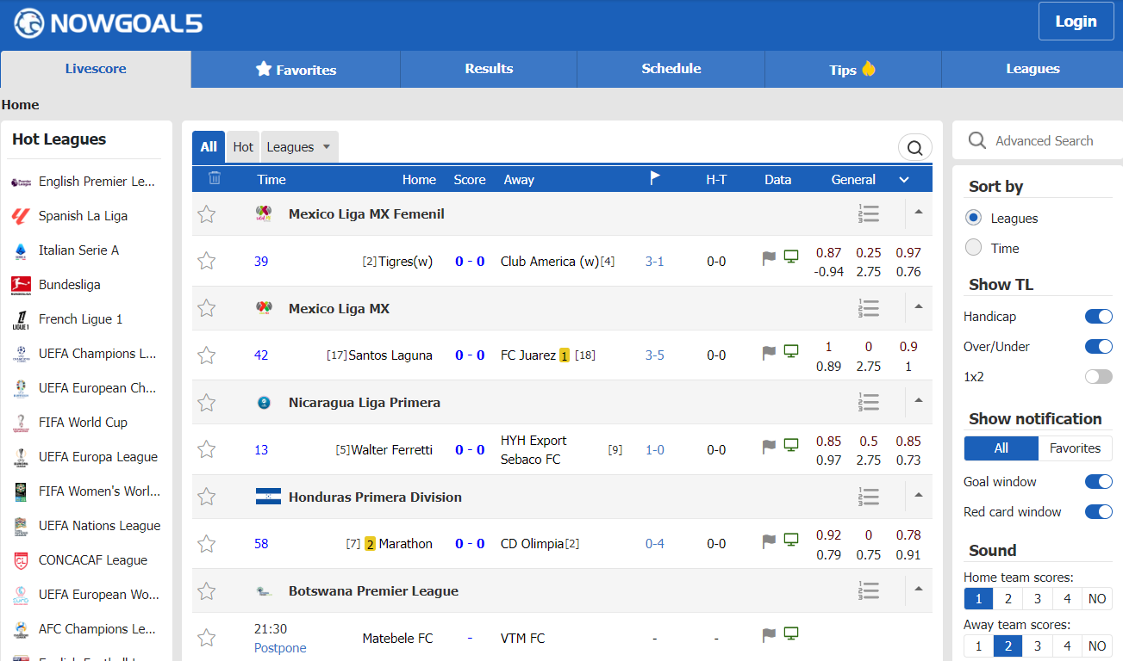
Task: Collapse the Nicaragua Liga Primera section
Action: (918, 400)
